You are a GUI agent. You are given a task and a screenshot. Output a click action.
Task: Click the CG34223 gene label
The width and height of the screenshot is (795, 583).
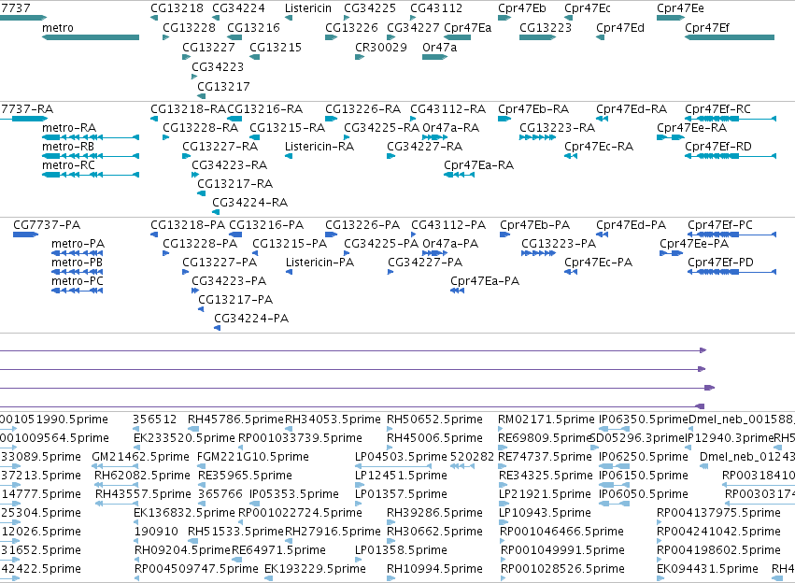[218, 67]
